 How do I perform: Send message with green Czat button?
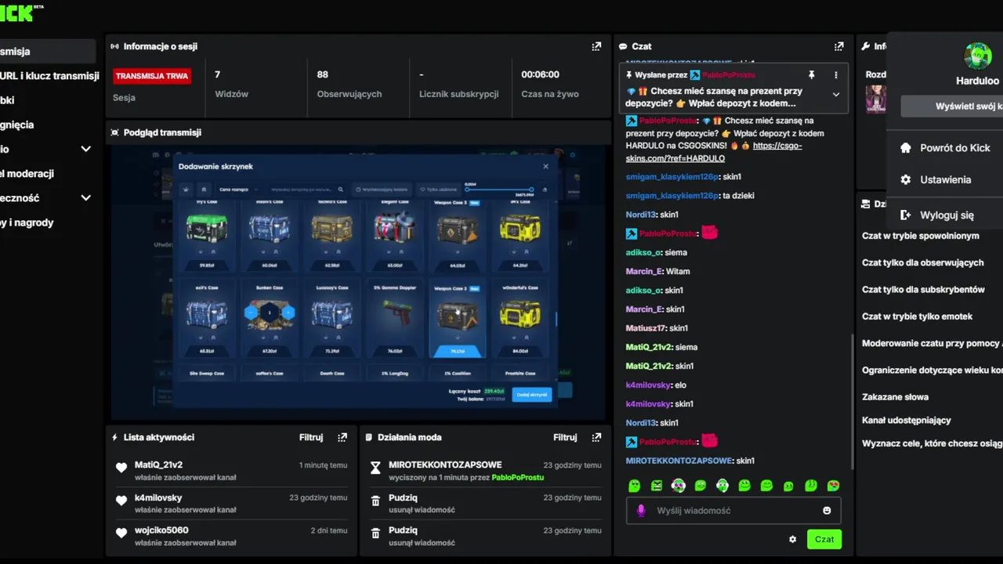coord(824,539)
